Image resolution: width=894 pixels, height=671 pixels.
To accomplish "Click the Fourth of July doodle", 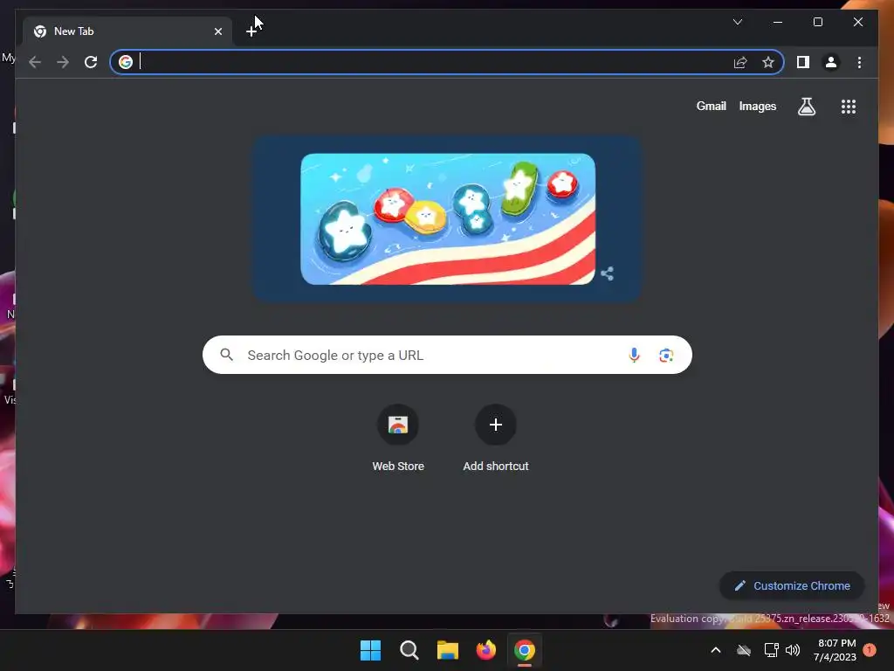I will (x=448, y=219).
